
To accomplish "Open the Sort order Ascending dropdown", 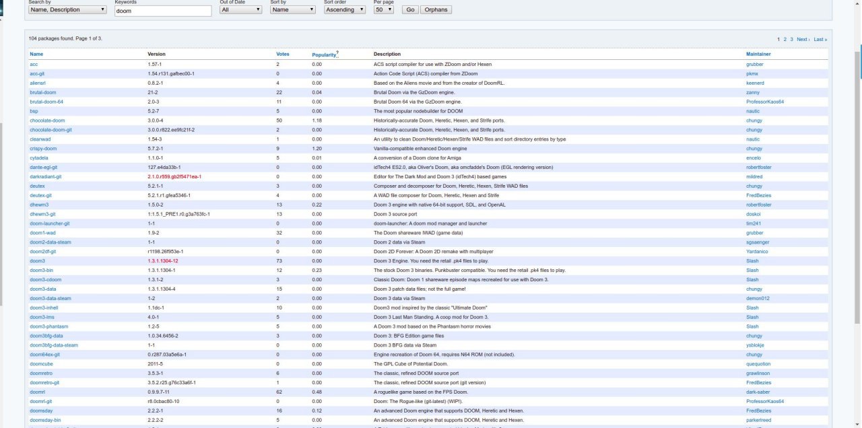I will coord(345,9).
